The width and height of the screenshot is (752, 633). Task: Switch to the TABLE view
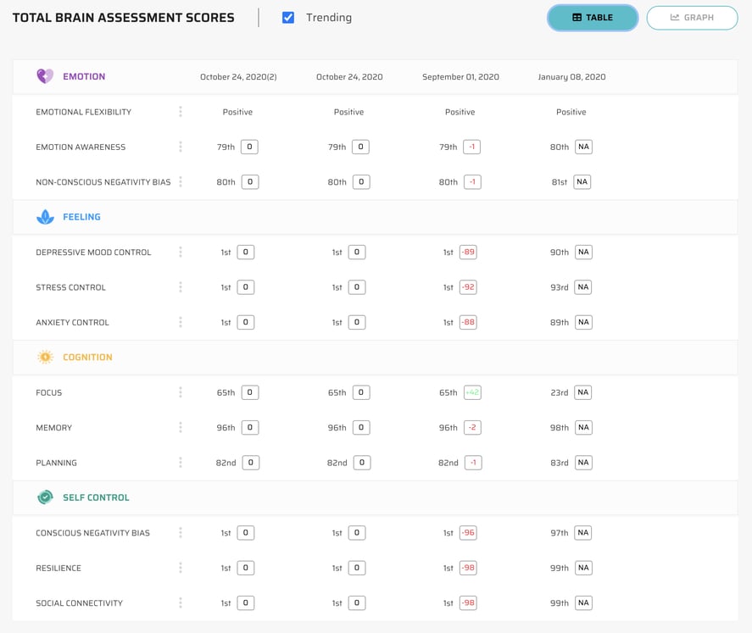pos(593,17)
